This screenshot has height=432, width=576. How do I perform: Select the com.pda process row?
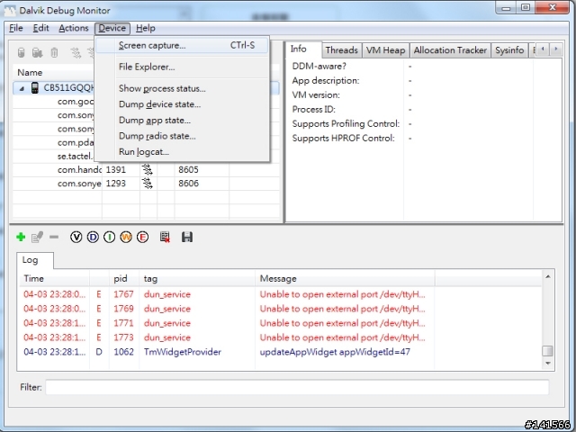pyautogui.click(x=76, y=142)
